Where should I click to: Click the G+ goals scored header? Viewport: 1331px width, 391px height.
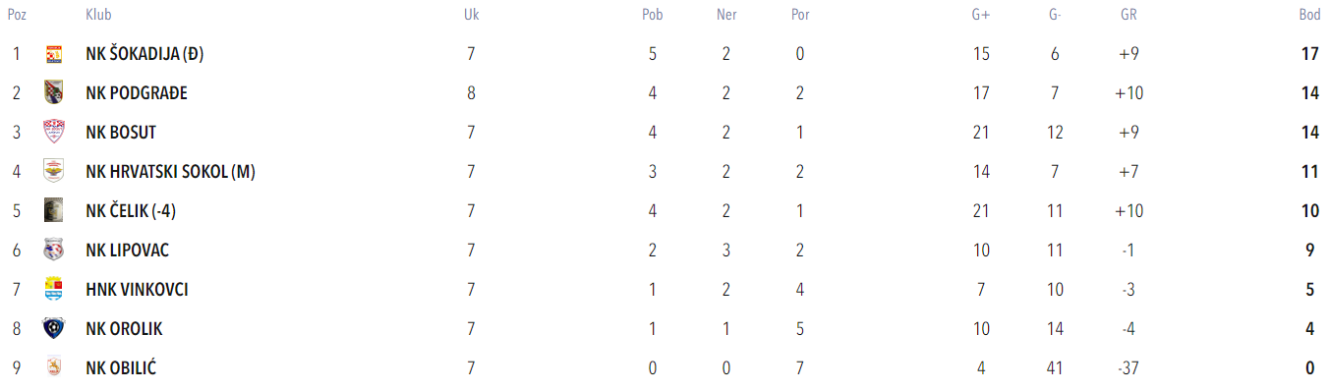click(x=981, y=15)
